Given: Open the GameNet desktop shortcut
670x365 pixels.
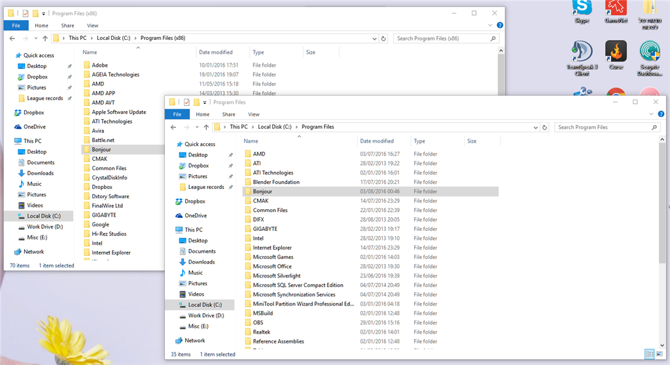Looking at the screenshot, I should tap(616, 12).
